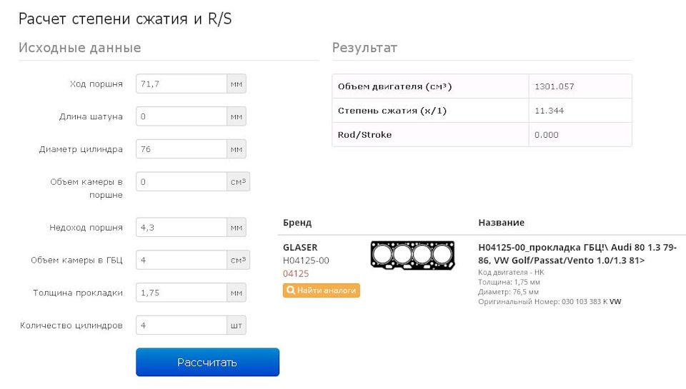
Task: Select the Объем камеры в ГБЦ field
Action: click(182, 260)
